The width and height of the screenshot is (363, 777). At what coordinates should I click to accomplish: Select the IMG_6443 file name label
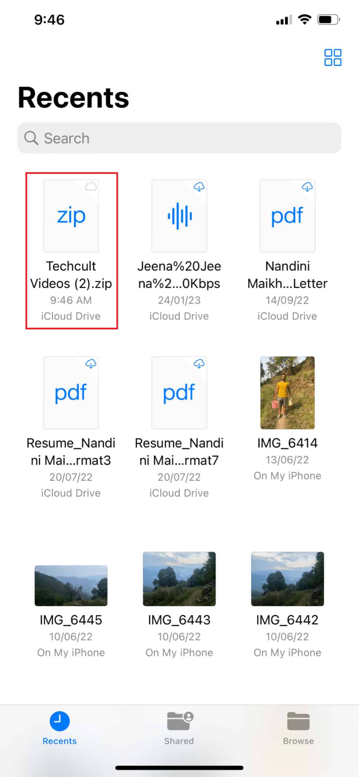(179, 620)
